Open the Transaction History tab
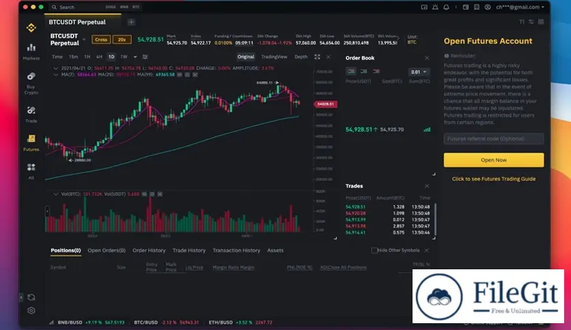This screenshot has height=330, width=571. click(x=236, y=250)
